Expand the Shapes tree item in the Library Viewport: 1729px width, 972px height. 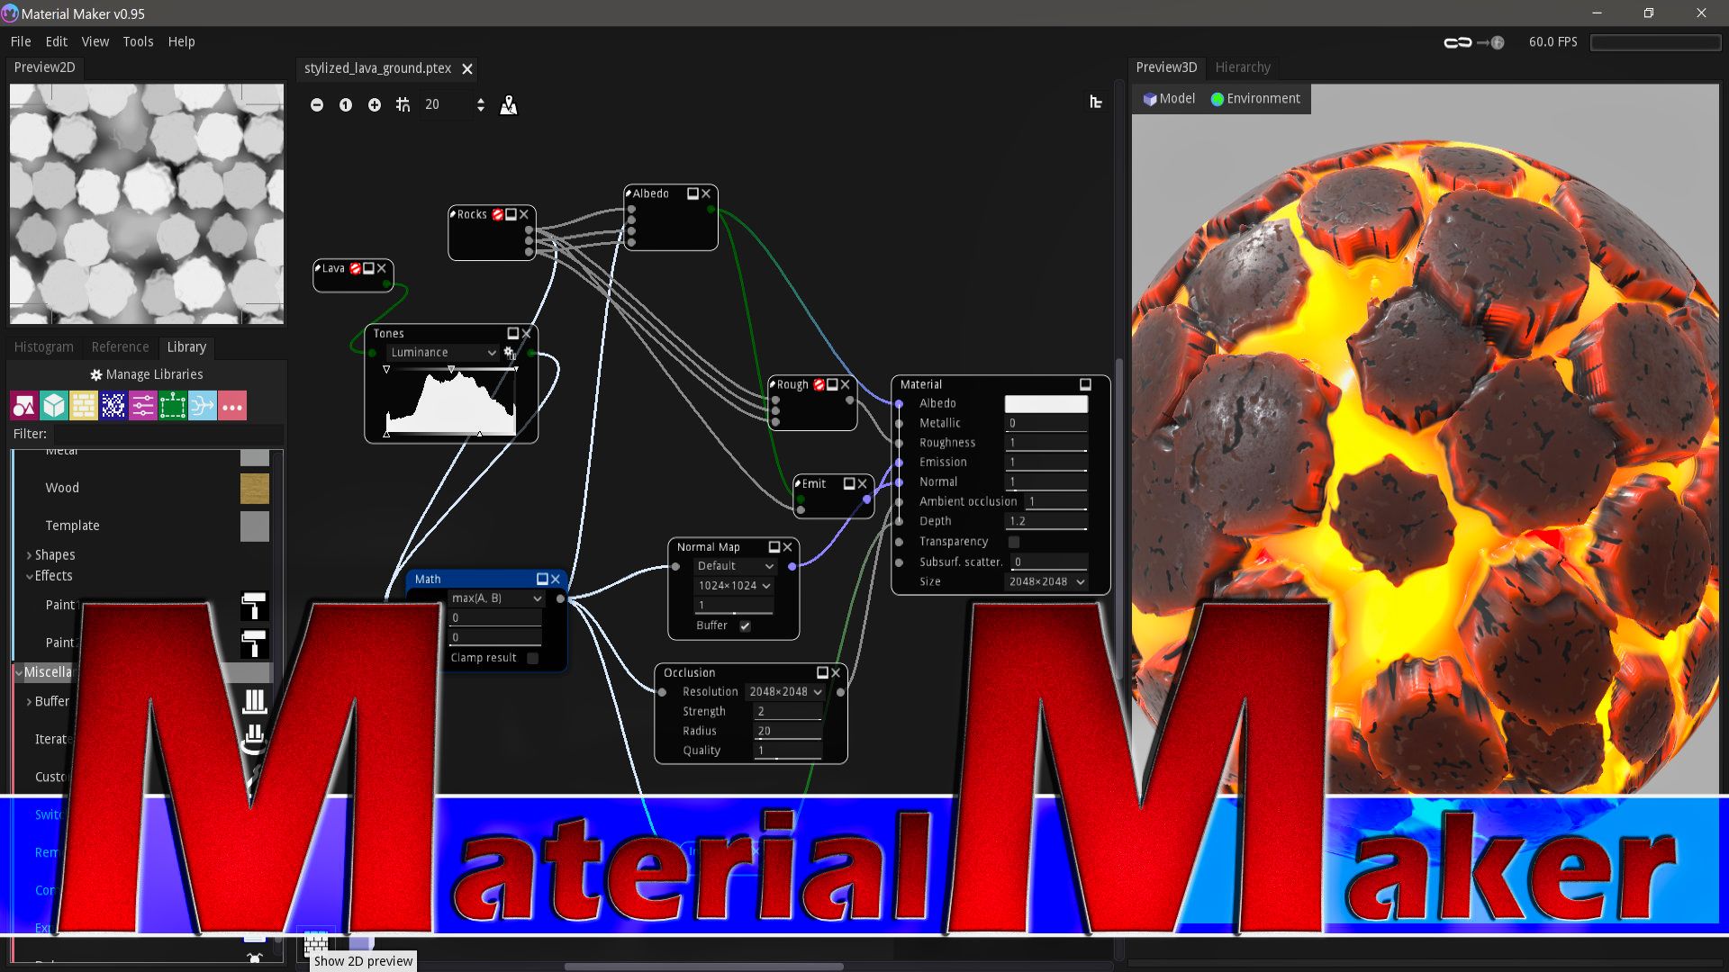click(30, 555)
